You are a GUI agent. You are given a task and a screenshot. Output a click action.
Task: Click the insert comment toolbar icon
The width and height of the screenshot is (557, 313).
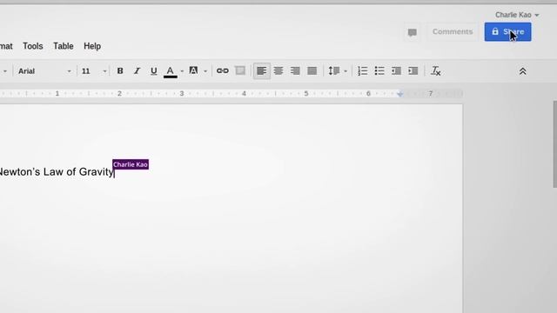[x=240, y=71]
